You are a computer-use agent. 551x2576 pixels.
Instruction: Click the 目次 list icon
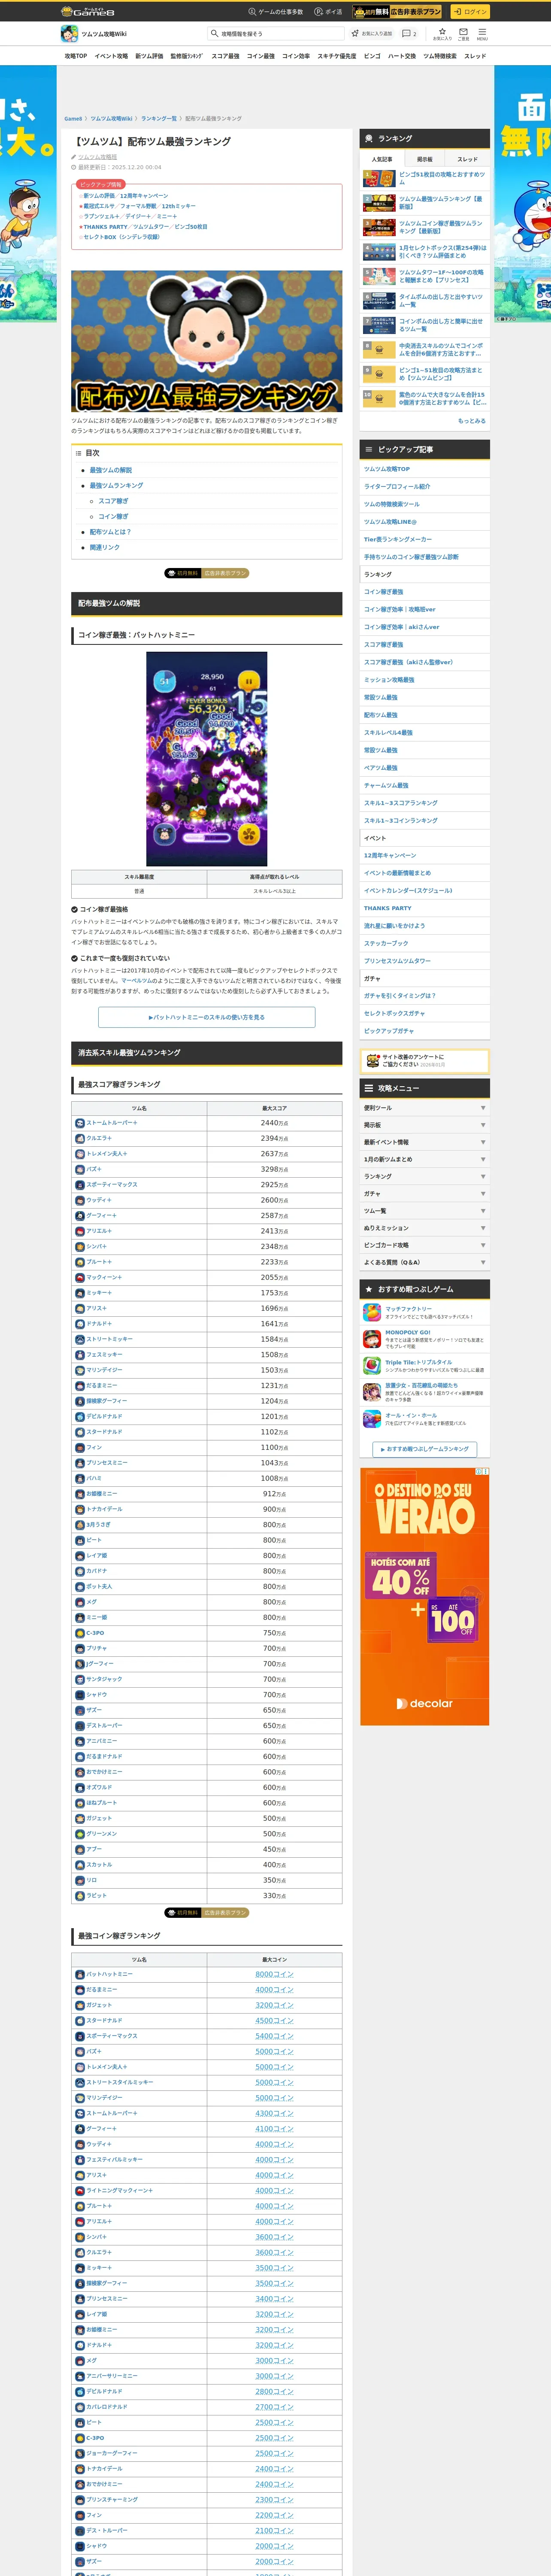79,453
